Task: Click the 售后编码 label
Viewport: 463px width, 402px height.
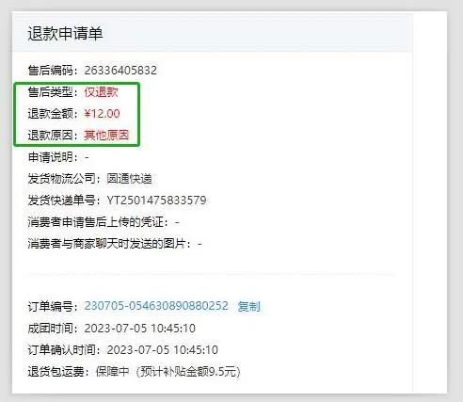Action: click(50, 70)
